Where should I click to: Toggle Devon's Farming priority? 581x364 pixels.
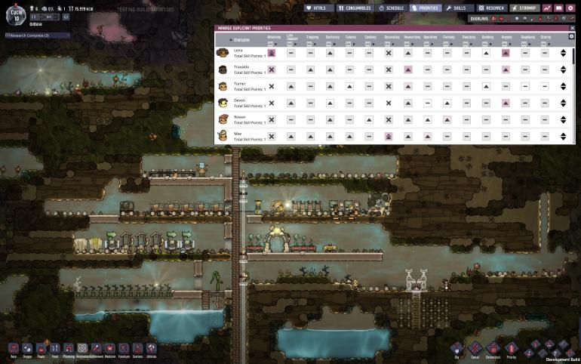[447, 103]
